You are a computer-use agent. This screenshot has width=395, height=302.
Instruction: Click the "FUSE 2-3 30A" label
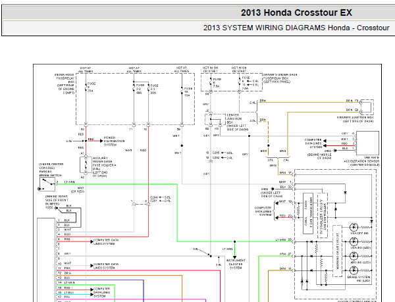tap(153, 89)
